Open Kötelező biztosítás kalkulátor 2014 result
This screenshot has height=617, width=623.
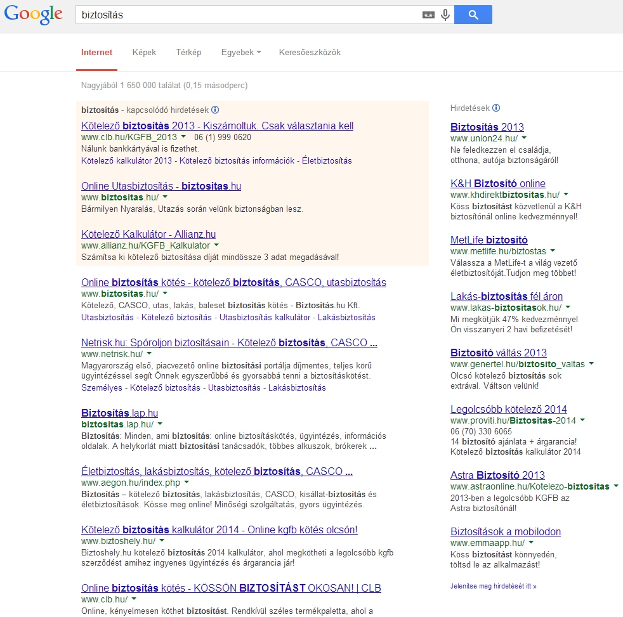(220, 530)
